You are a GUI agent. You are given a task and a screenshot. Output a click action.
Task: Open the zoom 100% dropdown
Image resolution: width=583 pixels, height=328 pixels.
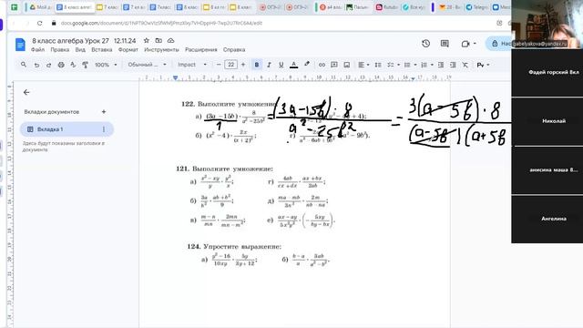pos(106,65)
